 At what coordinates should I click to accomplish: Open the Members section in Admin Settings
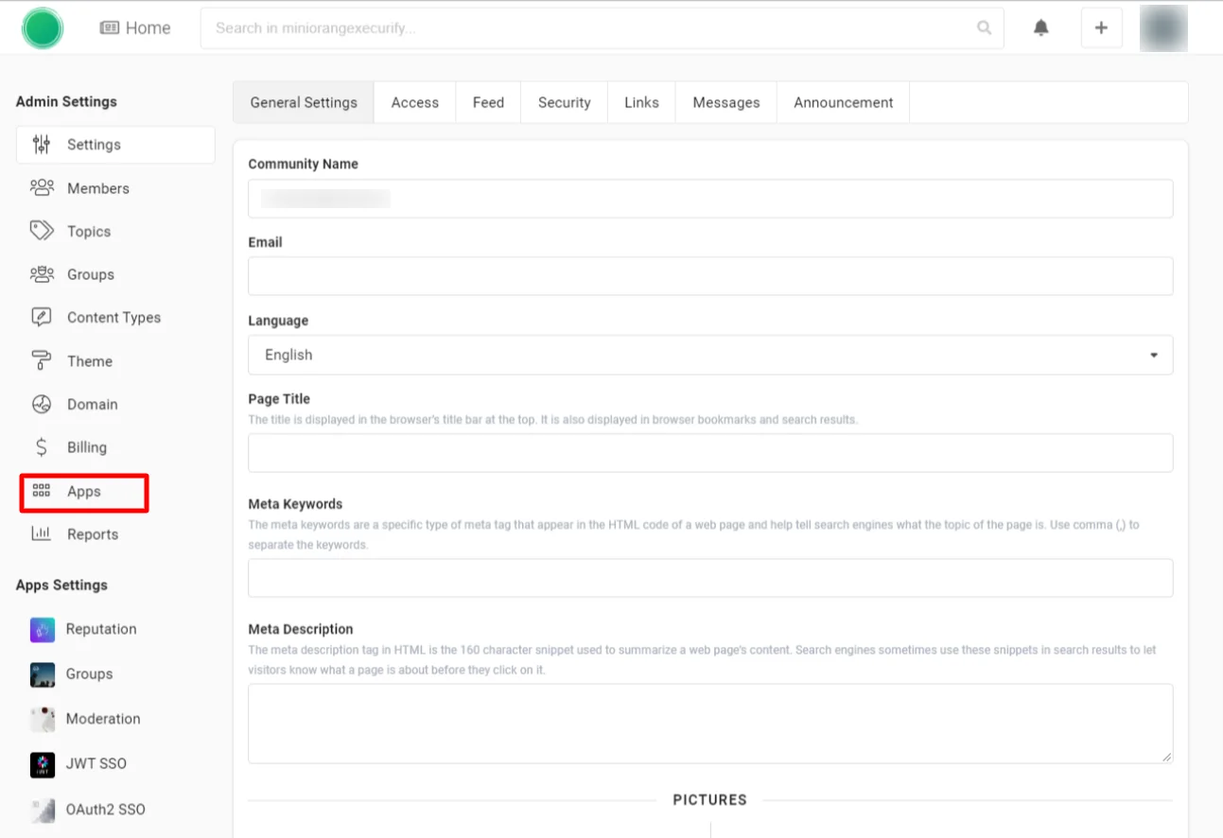(x=98, y=188)
